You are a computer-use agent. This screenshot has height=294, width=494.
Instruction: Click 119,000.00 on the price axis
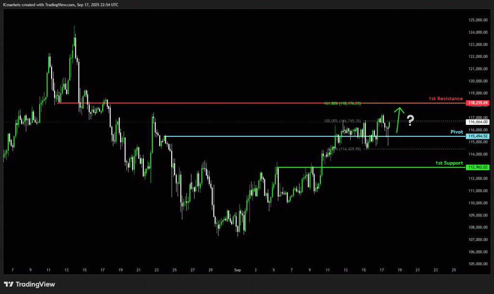click(x=478, y=93)
